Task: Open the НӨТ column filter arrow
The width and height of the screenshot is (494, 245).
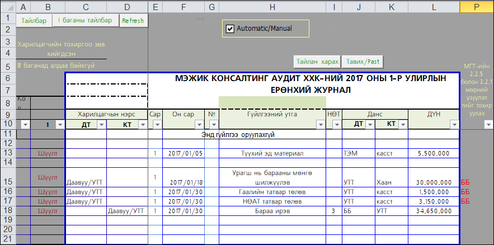Action: point(336,125)
